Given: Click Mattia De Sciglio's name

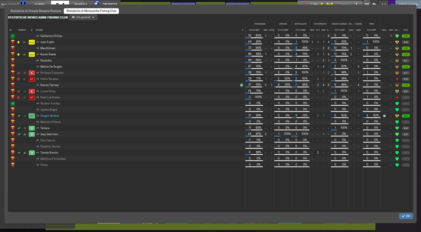Looking at the screenshot, I should 51,66.
